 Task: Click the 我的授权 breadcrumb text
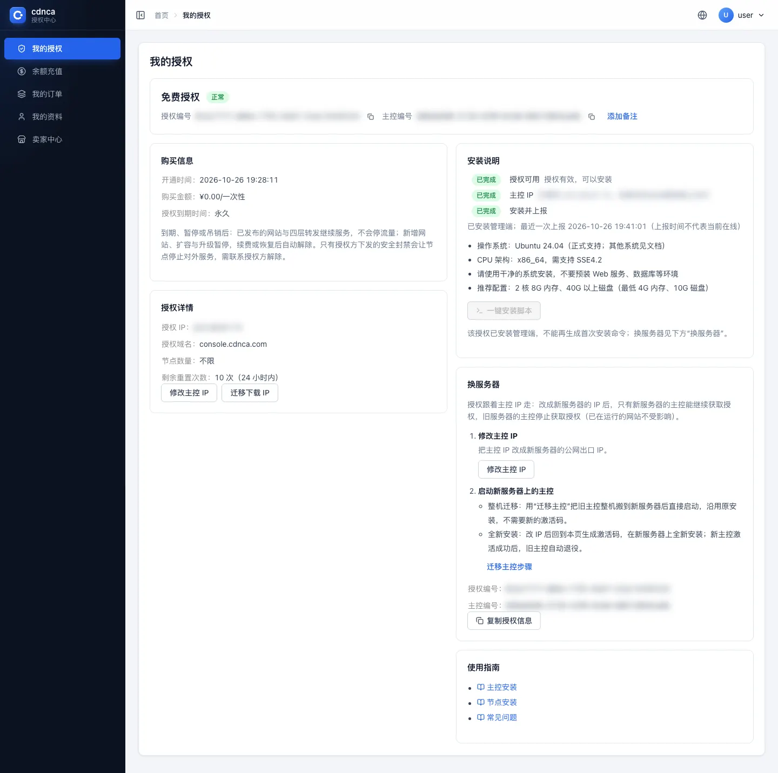pyautogui.click(x=197, y=16)
